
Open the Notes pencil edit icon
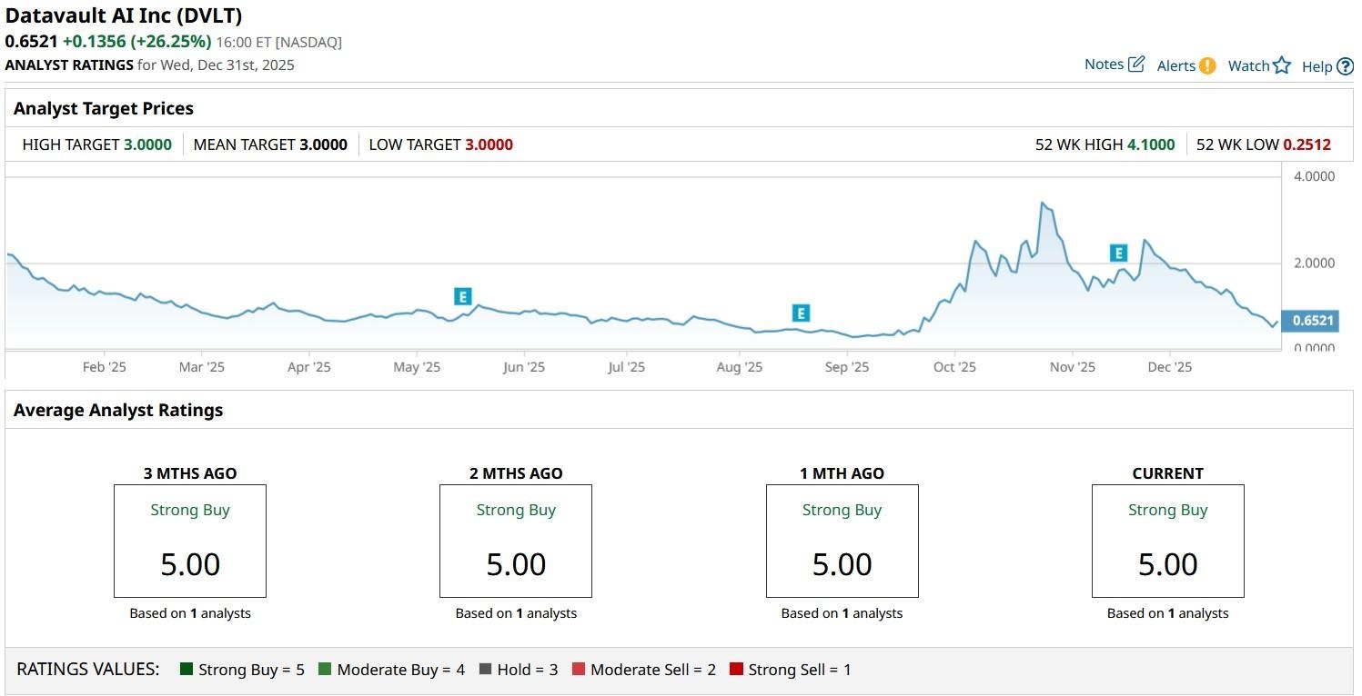[1136, 65]
